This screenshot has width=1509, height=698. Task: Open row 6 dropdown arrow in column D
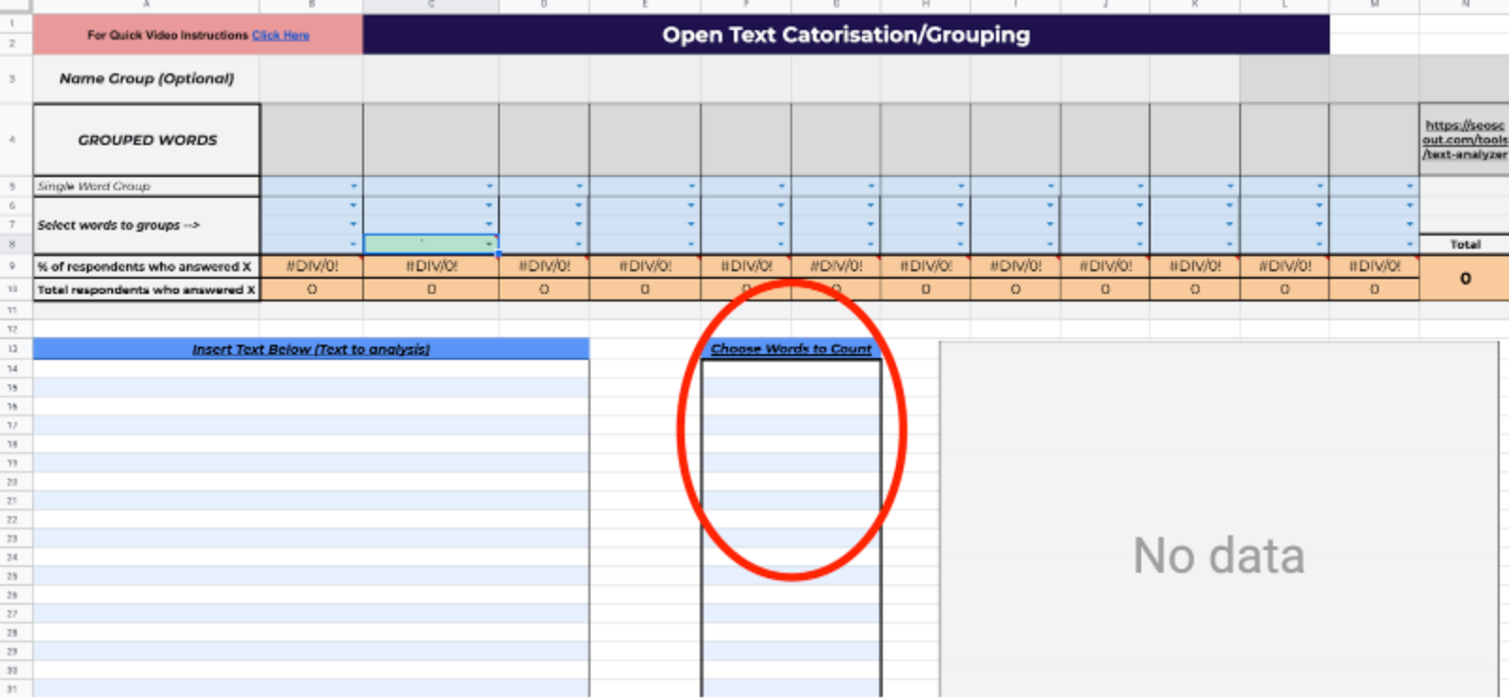(x=579, y=205)
